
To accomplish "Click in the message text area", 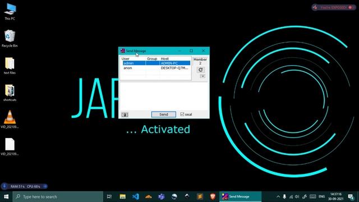I will click(x=164, y=96).
